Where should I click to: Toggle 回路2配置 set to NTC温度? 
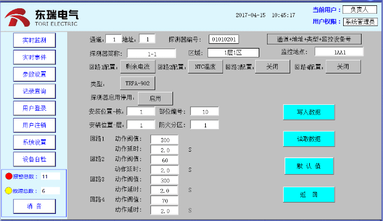[205, 67]
